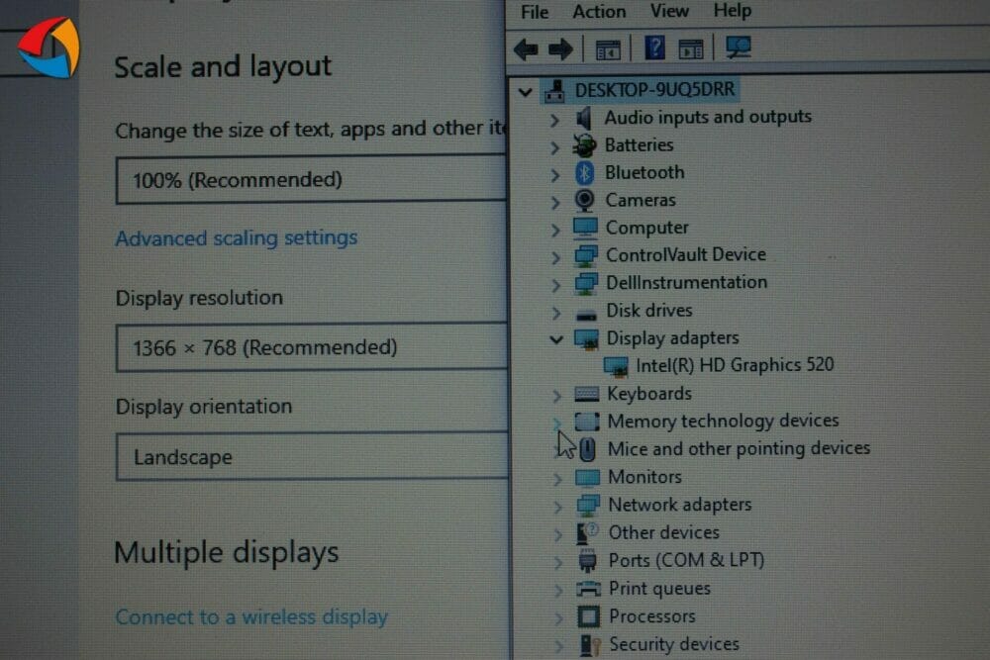Select the Ports (COM & LPT) label
The width and height of the screenshot is (990, 660).
(686, 560)
